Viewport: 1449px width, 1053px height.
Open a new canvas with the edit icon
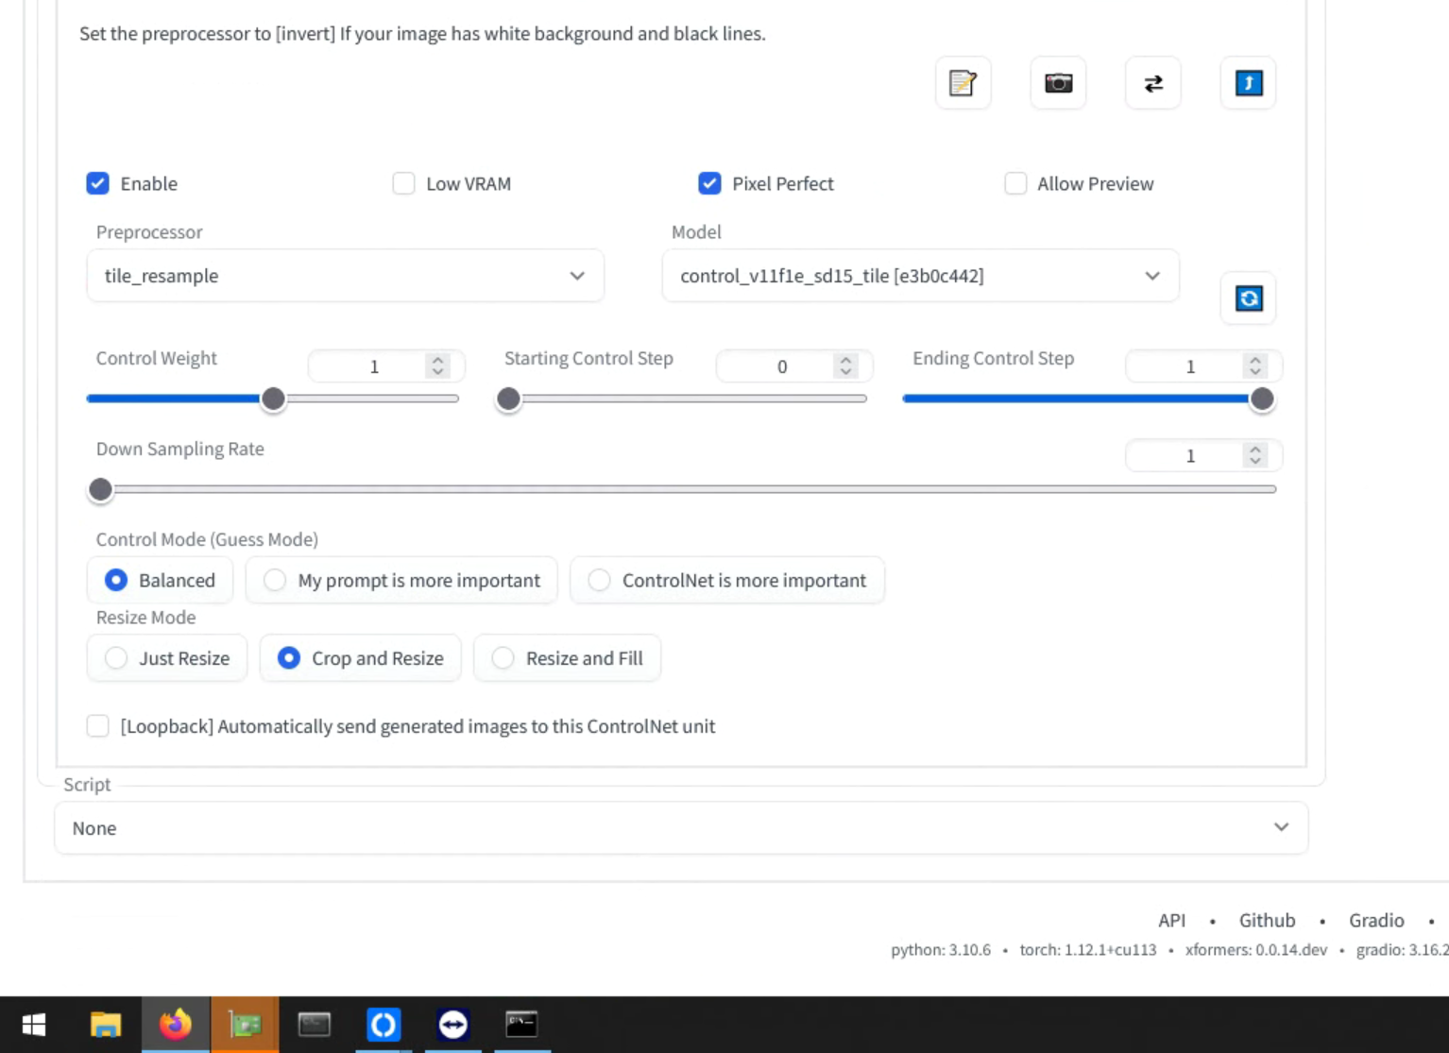click(963, 83)
